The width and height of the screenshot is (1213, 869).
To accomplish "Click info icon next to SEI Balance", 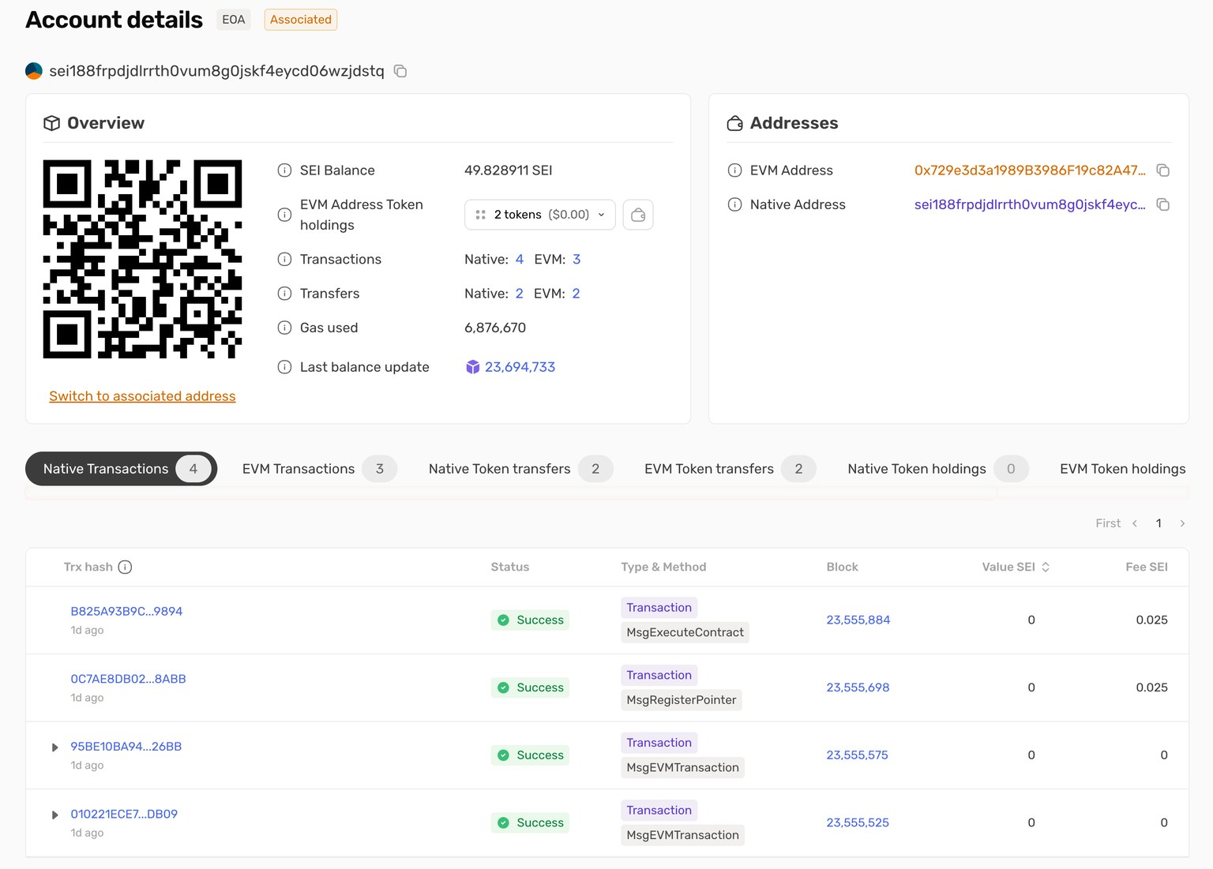I will [284, 170].
